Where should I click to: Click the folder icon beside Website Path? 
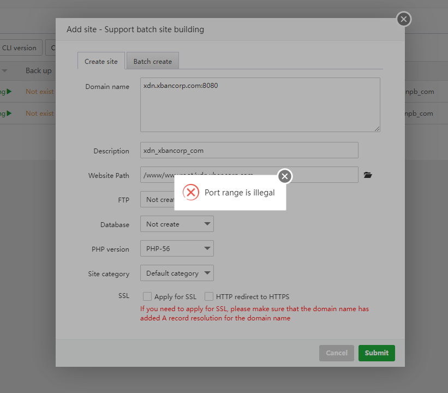[368, 175]
